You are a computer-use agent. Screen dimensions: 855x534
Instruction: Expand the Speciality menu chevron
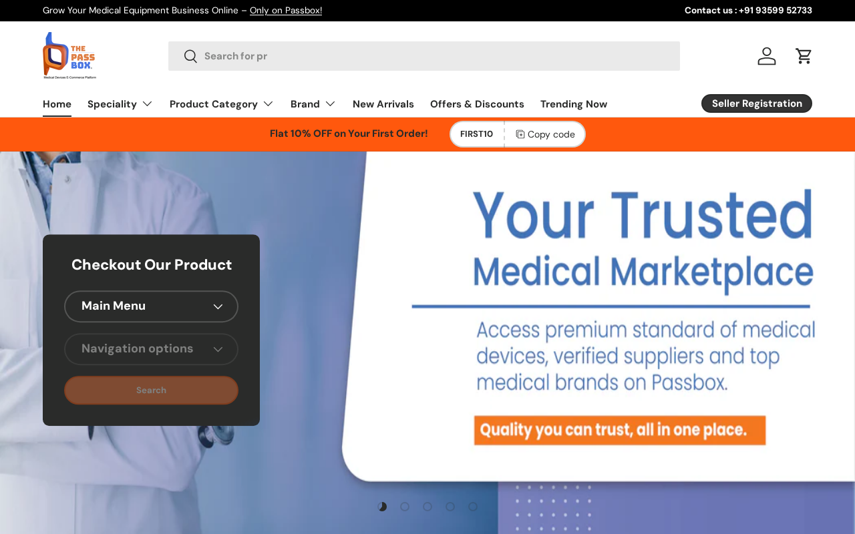(x=147, y=104)
